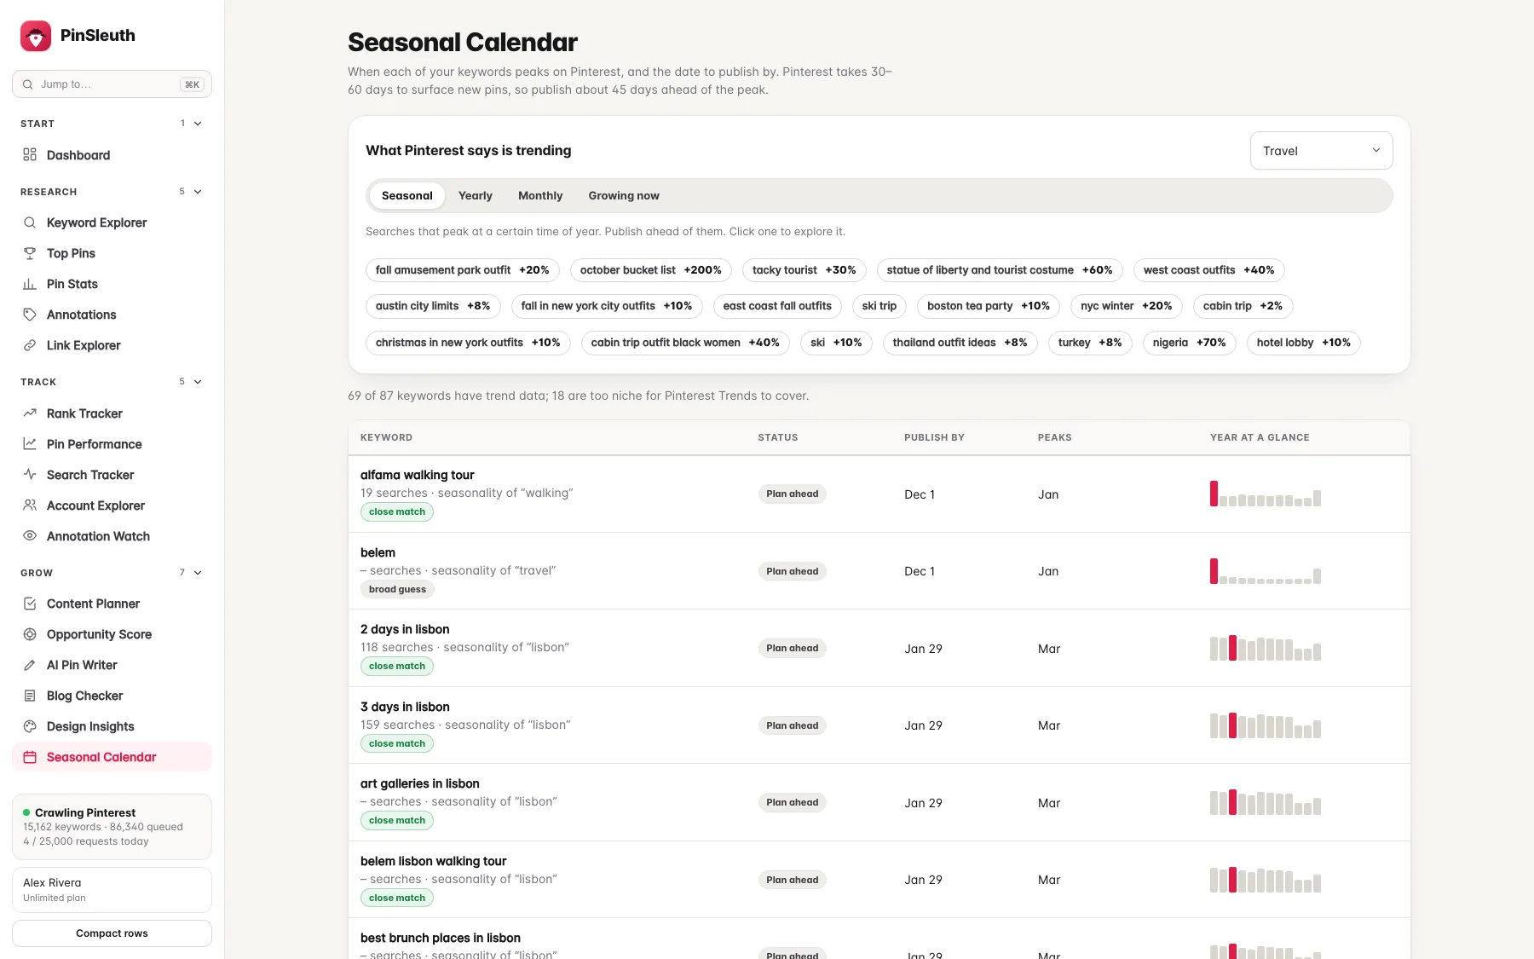Image resolution: width=1534 pixels, height=959 pixels.
Task: Click the october bucket list trend chip
Action: tap(651, 270)
